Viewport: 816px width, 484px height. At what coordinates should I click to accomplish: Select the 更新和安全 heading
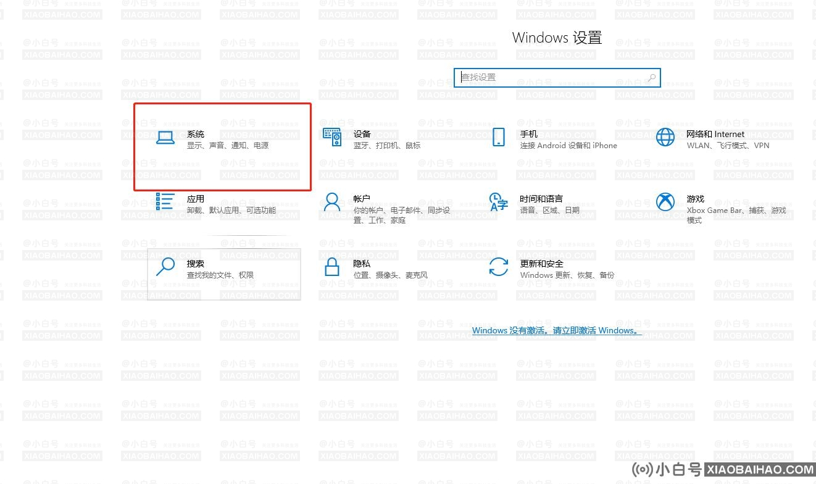click(541, 264)
